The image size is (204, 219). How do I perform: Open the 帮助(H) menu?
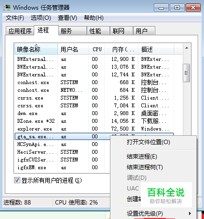(x=94, y=18)
